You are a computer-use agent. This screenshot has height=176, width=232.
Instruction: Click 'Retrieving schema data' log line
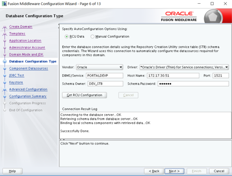click(99, 119)
